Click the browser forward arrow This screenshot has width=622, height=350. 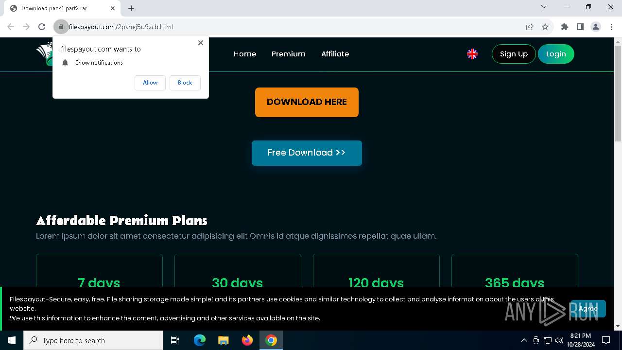(x=26, y=27)
